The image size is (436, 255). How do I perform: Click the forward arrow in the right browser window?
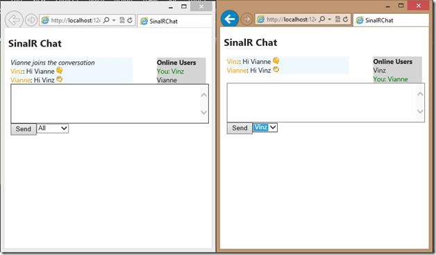pyautogui.click(x=246, y=19)
